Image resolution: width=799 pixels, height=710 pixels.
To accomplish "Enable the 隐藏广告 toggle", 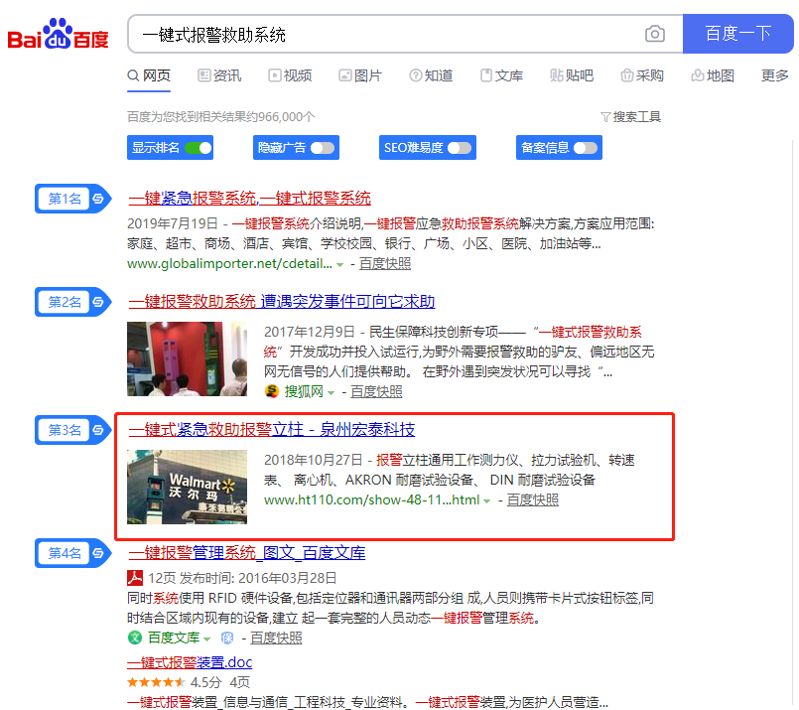I will [323, 148].
